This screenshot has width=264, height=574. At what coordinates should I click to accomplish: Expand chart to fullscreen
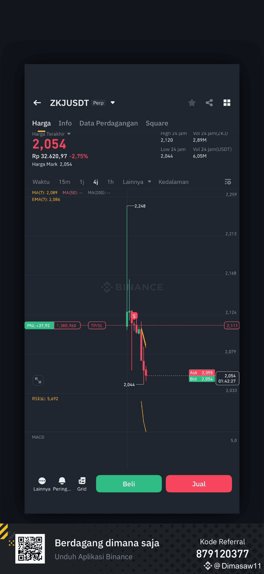point(38,380)
